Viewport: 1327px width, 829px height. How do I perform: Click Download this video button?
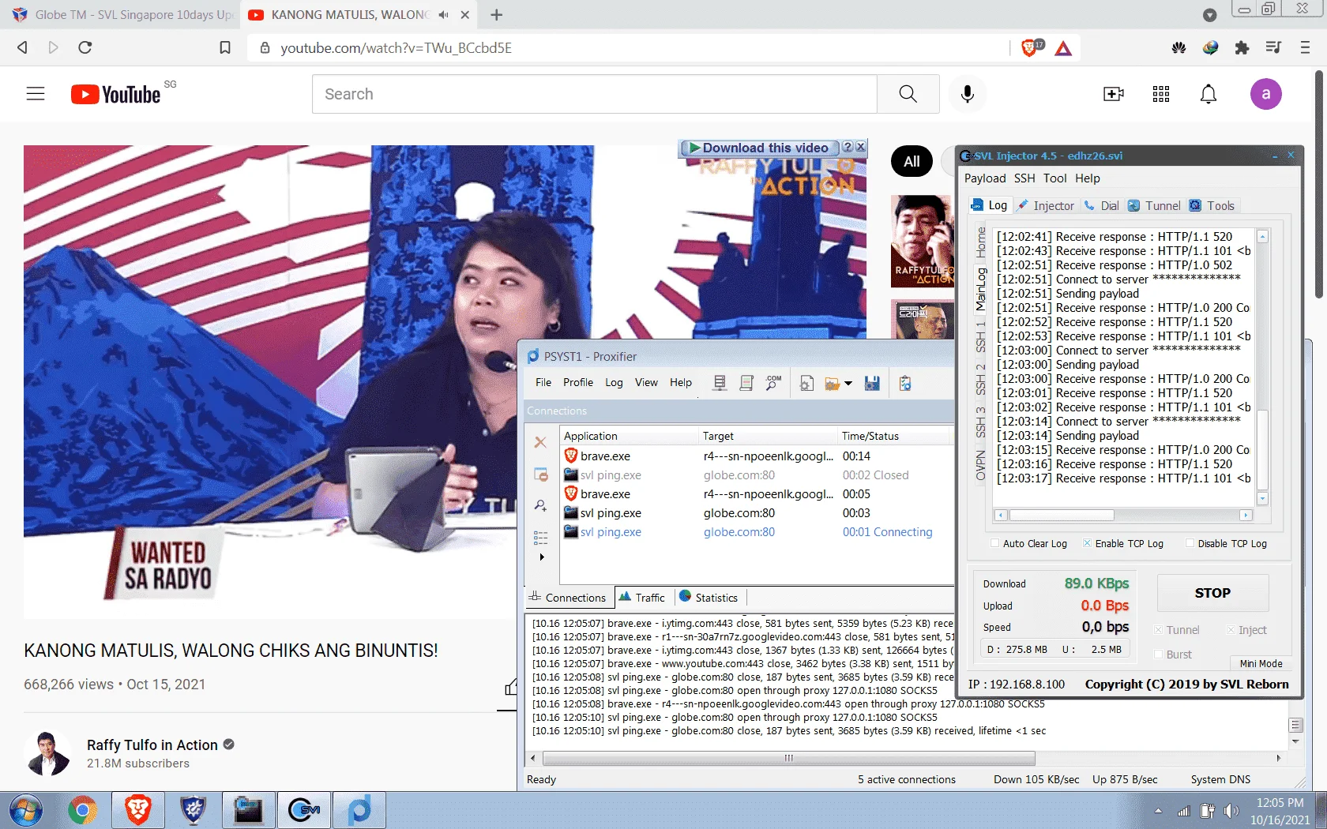pos(758,148)
